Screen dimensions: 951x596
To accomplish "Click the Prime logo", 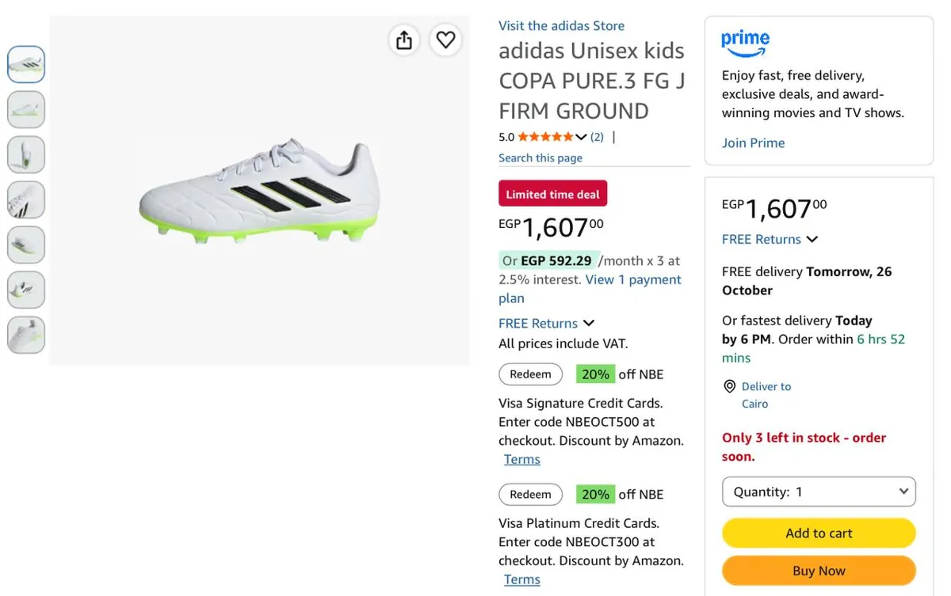I will [745, 44].
